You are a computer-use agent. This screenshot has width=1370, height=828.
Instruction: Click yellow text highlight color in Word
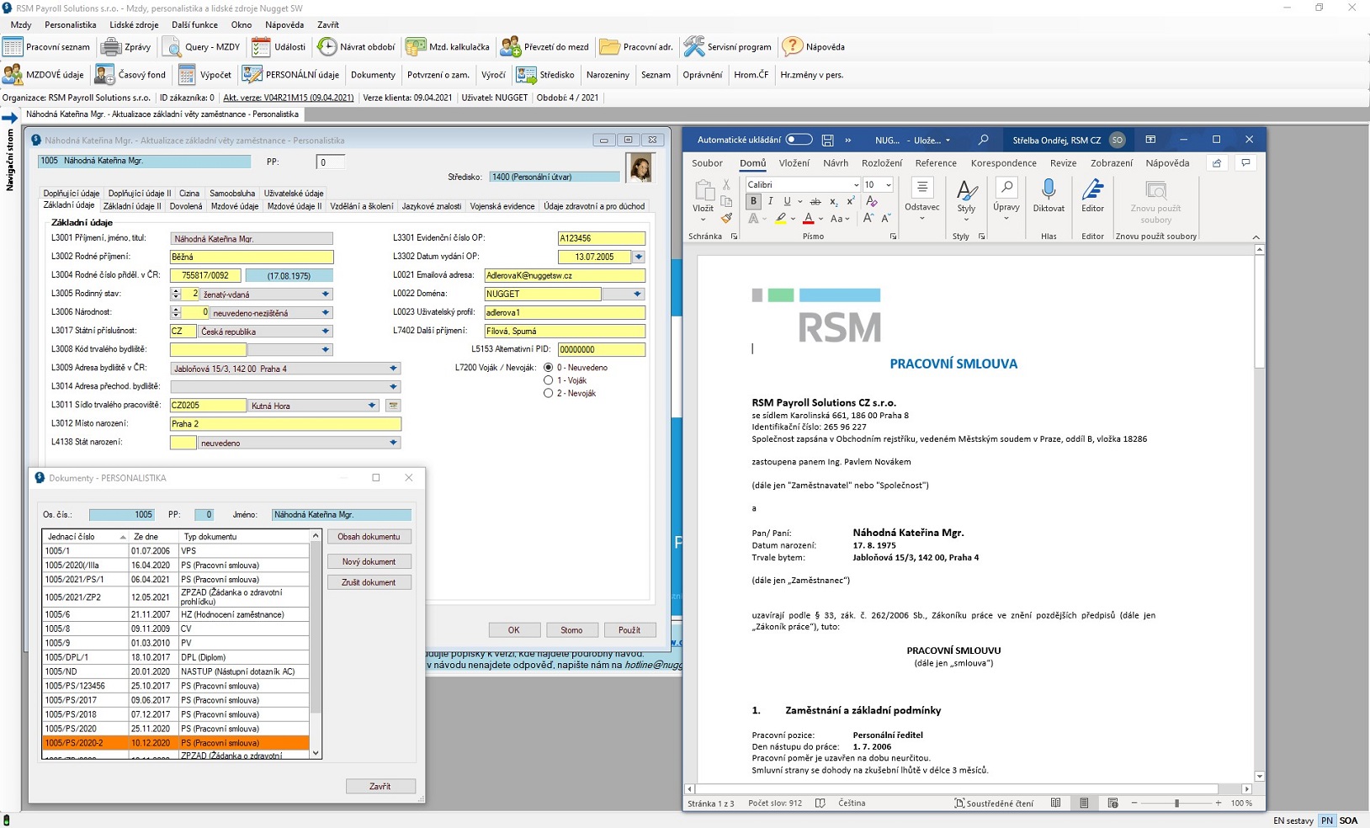[x=780, y=219]
